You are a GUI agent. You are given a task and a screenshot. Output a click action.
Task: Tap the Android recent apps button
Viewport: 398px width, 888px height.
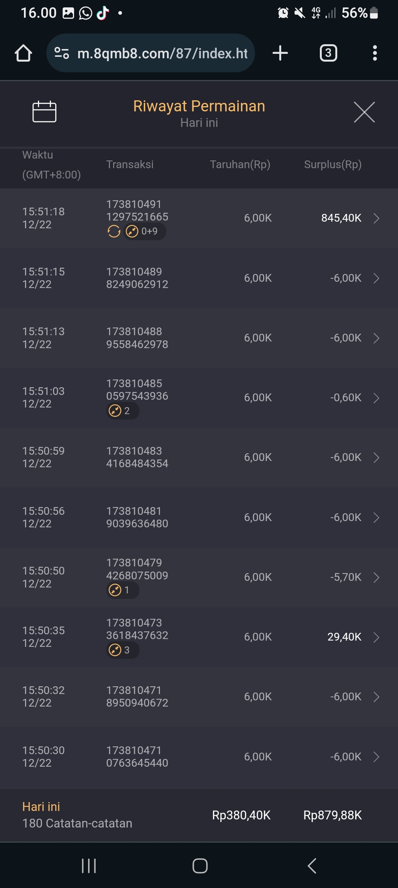tap(89, 866)
